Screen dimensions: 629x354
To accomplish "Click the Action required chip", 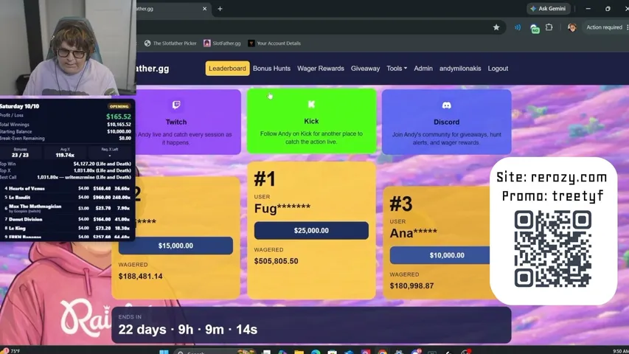I will 604,27.
